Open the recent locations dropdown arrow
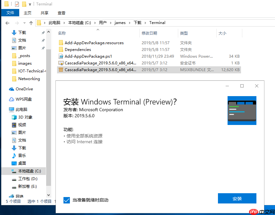The height and width of the screenshot is (215, 275). pyautogui.click(x=24, y=23)
